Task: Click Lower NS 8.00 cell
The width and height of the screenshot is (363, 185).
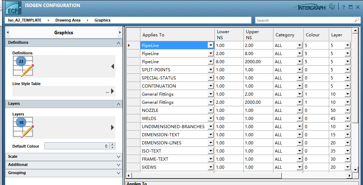Action: pos(229,62)
